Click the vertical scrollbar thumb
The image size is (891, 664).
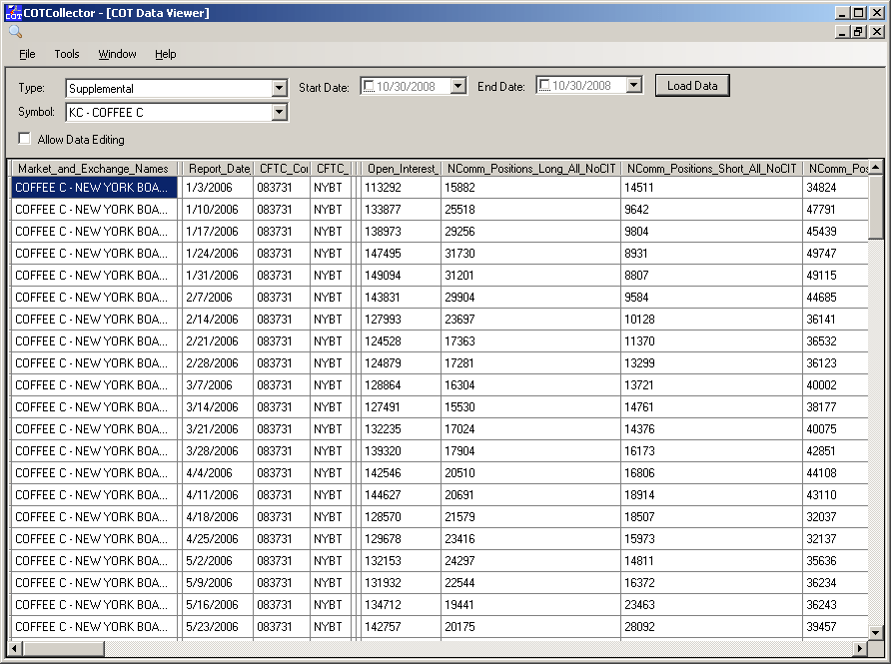[x=875, y=206]
